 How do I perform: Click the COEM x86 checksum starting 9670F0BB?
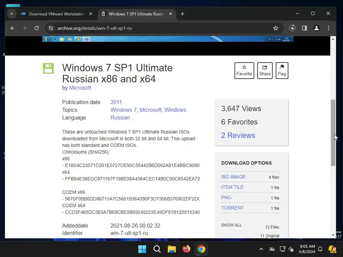(131, 199)
